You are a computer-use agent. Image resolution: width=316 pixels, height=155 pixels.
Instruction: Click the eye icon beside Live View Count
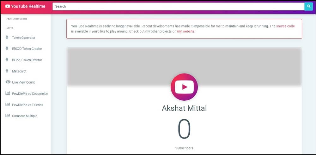pyautogui.click(x=8, y=82)
